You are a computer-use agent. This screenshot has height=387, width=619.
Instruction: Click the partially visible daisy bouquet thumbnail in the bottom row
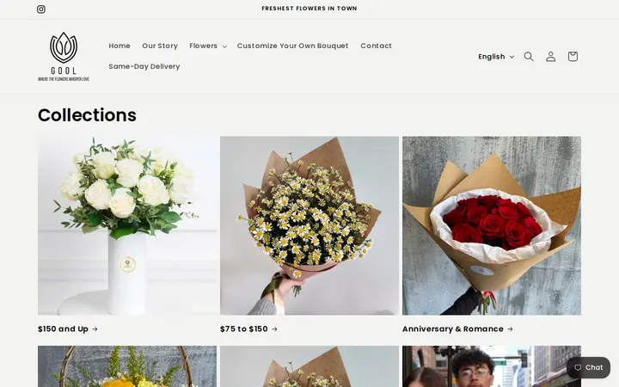(309, 366)
